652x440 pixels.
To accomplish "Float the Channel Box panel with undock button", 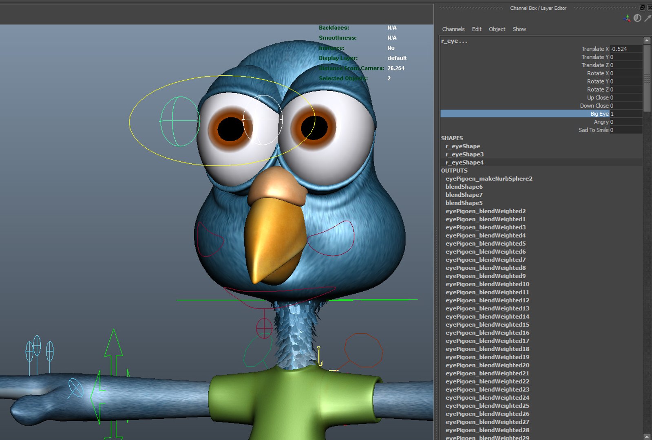I will click(x=642, y=8).
